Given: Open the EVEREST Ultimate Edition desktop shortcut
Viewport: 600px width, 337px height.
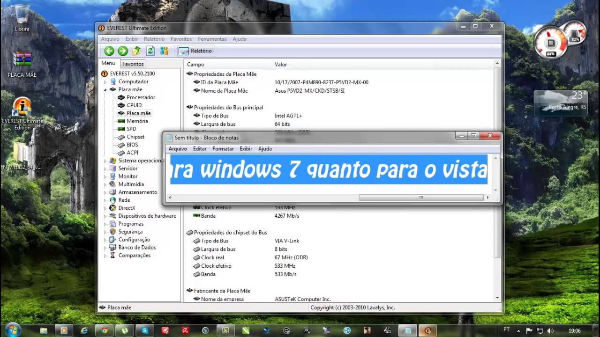Looking at the screenshot, I should coord(22,114).
